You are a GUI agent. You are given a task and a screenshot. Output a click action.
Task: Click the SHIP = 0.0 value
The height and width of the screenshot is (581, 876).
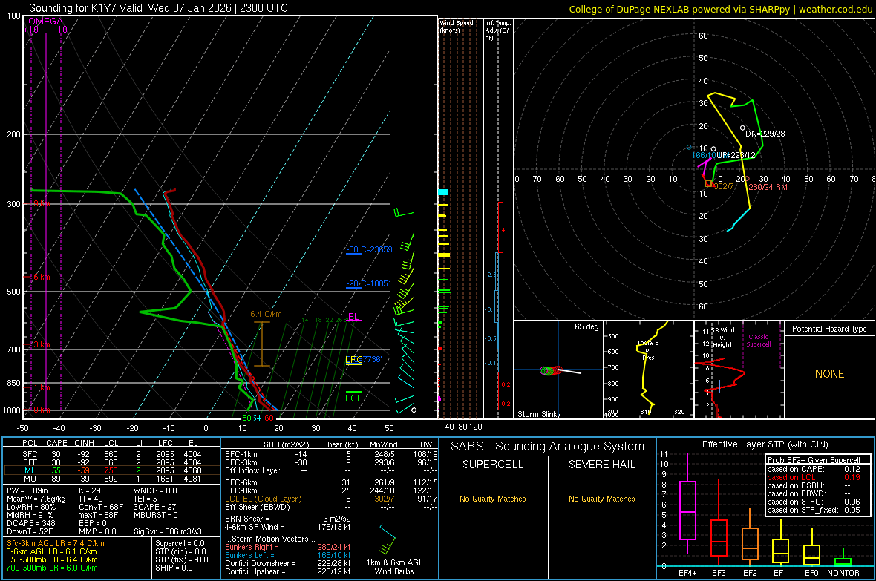(174, 568)
